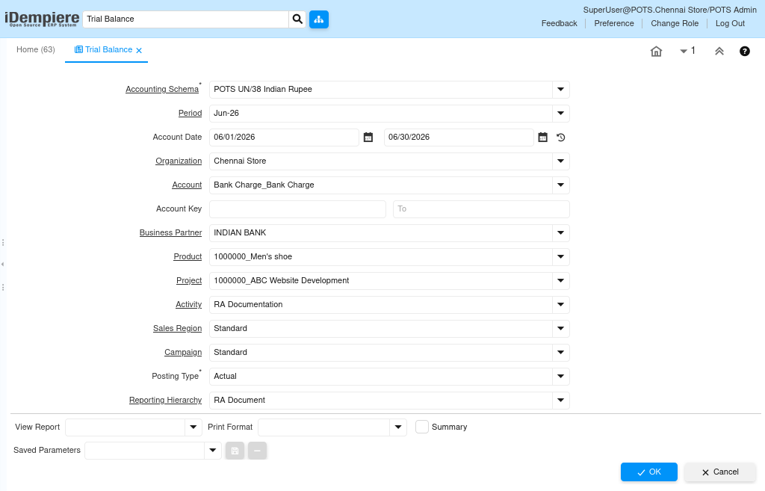Expand the Activity dropdown
765x491 pixels.
[560, 305]
